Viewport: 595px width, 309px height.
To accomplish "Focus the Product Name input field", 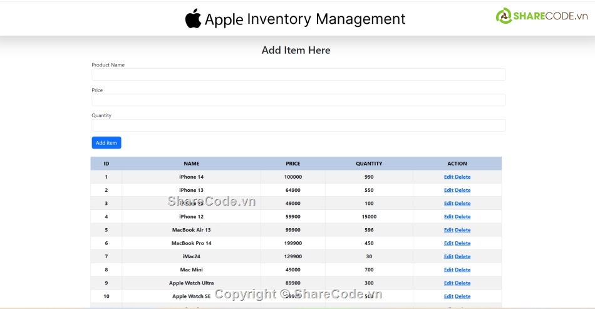I will pos(298,75).
